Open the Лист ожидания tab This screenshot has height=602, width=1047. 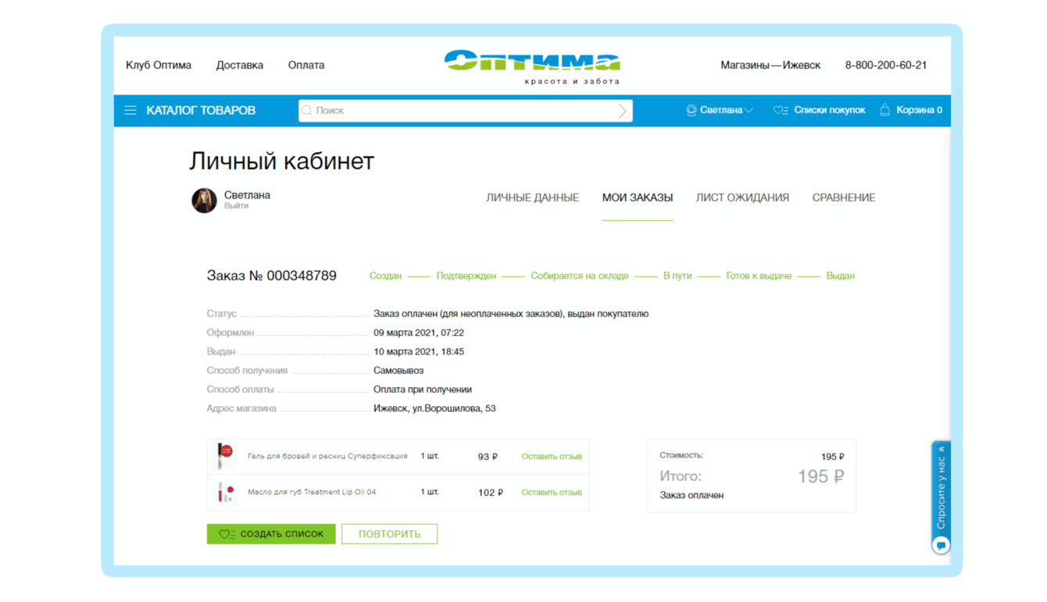point(742,198)
